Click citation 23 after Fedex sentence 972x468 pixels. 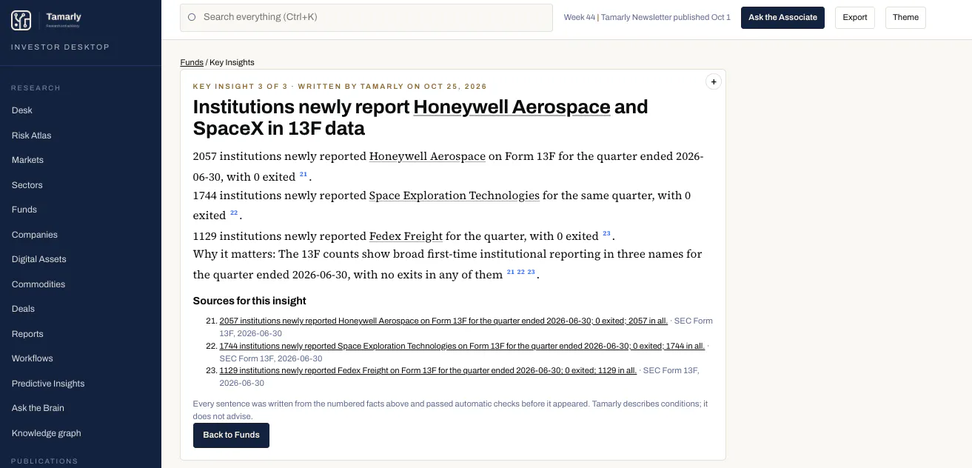coord(606,234)
